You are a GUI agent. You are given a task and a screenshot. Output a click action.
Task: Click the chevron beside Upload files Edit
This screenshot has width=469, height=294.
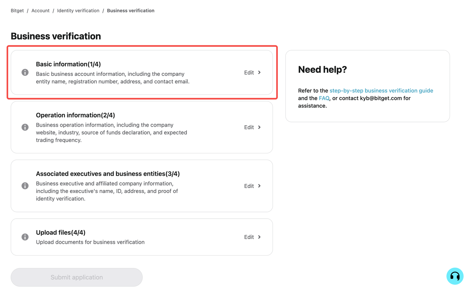pos(259,237)
